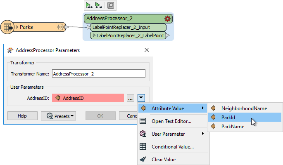The image size is (283, 165).
Task: Open AddressProcessor_2 red gear parameters icon
Action: pyautogui.click(x=167, y=19)
